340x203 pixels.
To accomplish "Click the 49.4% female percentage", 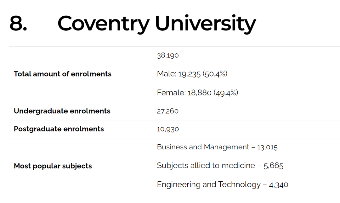I will click(226, 93).
